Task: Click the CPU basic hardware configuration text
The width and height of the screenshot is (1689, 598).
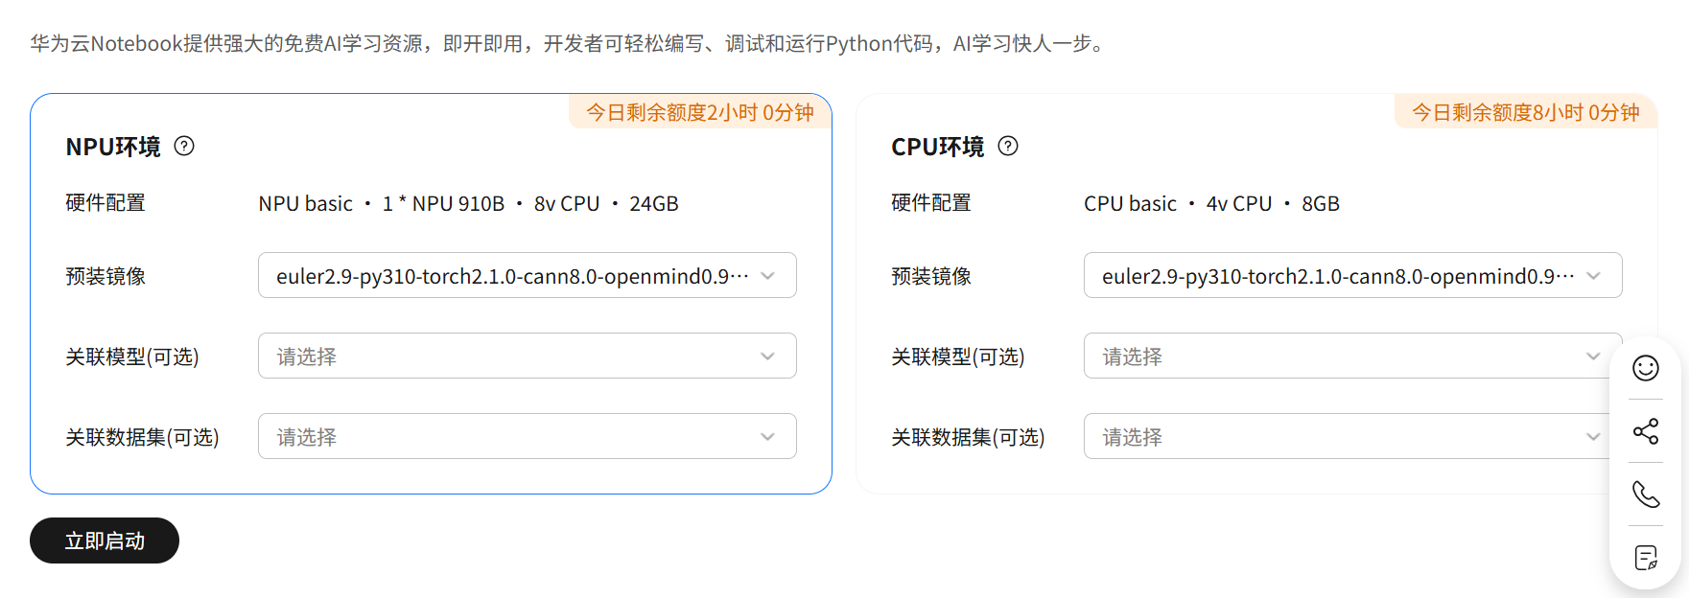Action: tap(1211, 204)
